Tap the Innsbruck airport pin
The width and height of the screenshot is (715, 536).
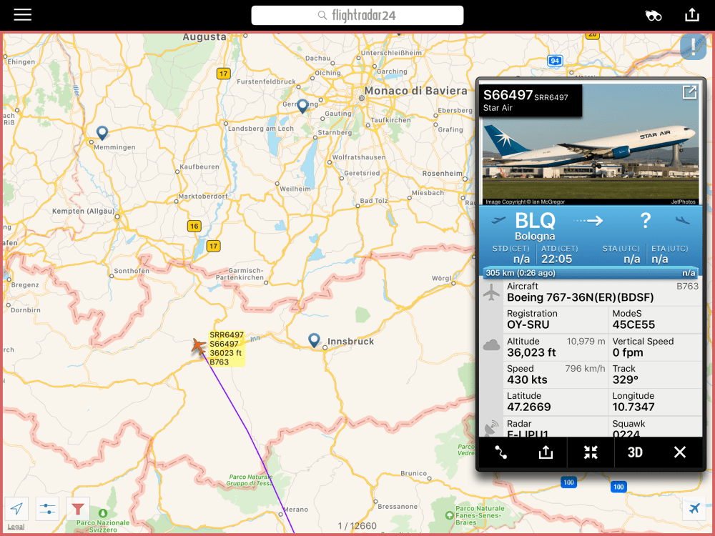(x=314, y=340)
